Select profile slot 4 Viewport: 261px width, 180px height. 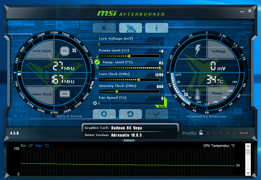point(227,133)
